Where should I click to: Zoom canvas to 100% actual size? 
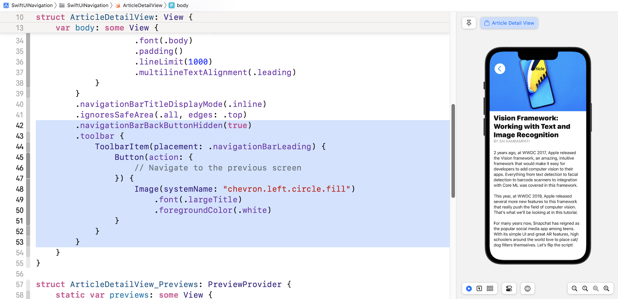(x=585, y=288)
